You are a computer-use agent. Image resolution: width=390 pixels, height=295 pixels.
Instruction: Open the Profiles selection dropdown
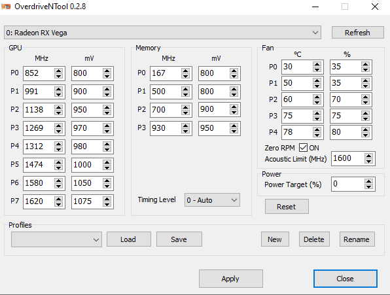[x=56, y=239]
